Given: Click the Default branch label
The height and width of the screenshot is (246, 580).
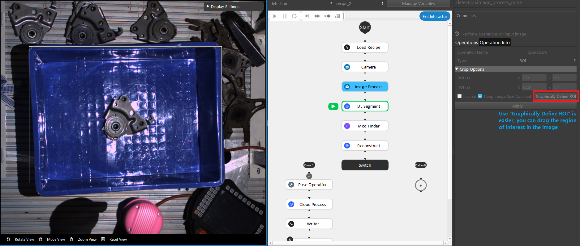Looking at the screenshot, I should pos(421,165).
